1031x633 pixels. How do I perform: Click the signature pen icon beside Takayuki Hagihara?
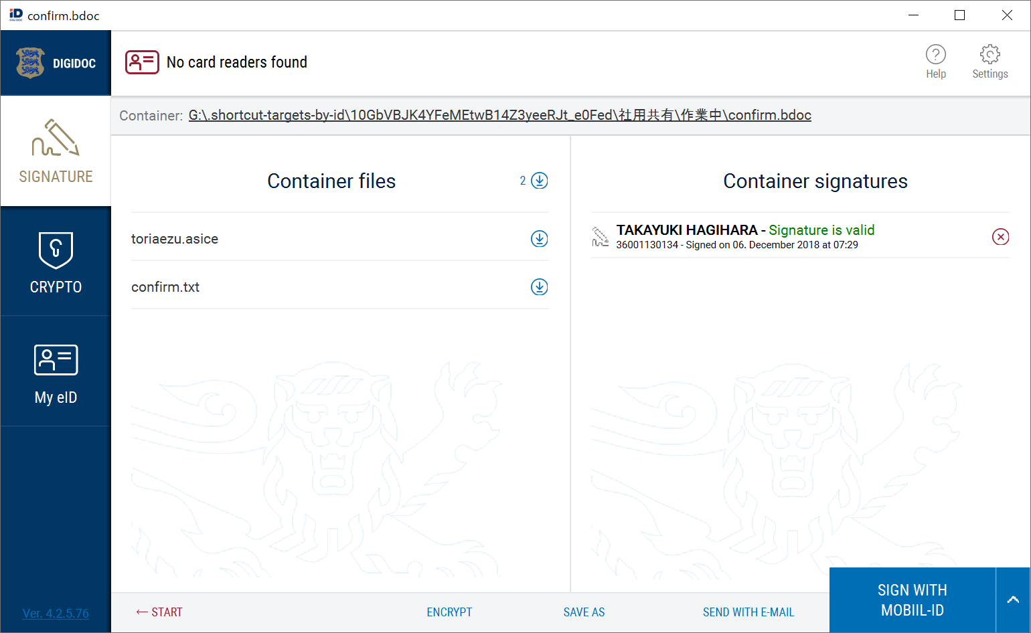[x=600, y=237]
